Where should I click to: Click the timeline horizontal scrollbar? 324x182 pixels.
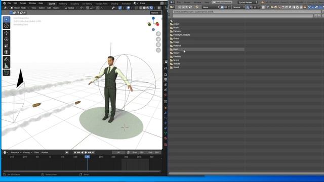coord(82,171)
